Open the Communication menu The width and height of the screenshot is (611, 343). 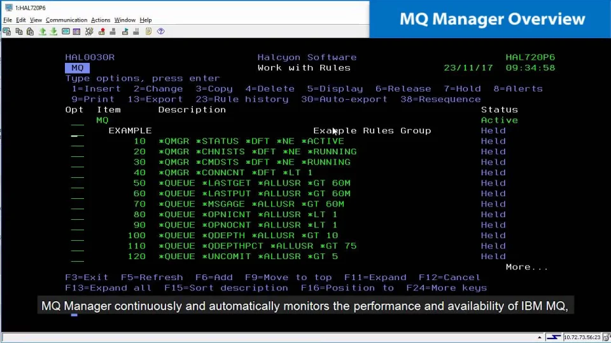(x=66, y=20)
